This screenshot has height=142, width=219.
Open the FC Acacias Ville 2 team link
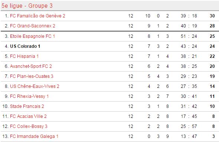pyautogui.click(x=28, y=116)
